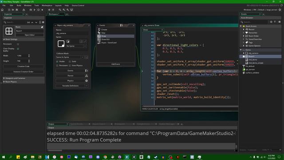Open Physics settings gear icon

click(x=87, y=81)
